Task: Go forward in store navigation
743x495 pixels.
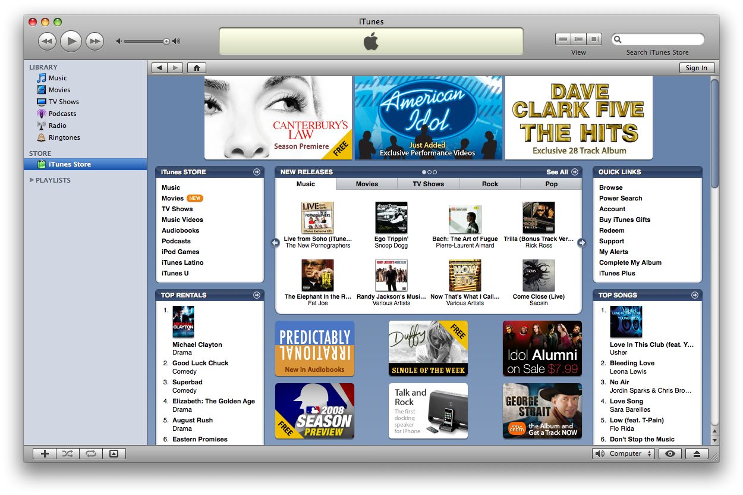Action: (x=175, y=68)
